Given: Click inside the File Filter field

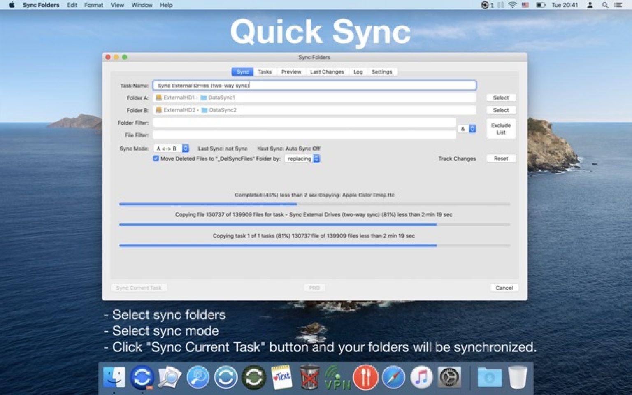Looking at the screenshot, I should point(304,135).
